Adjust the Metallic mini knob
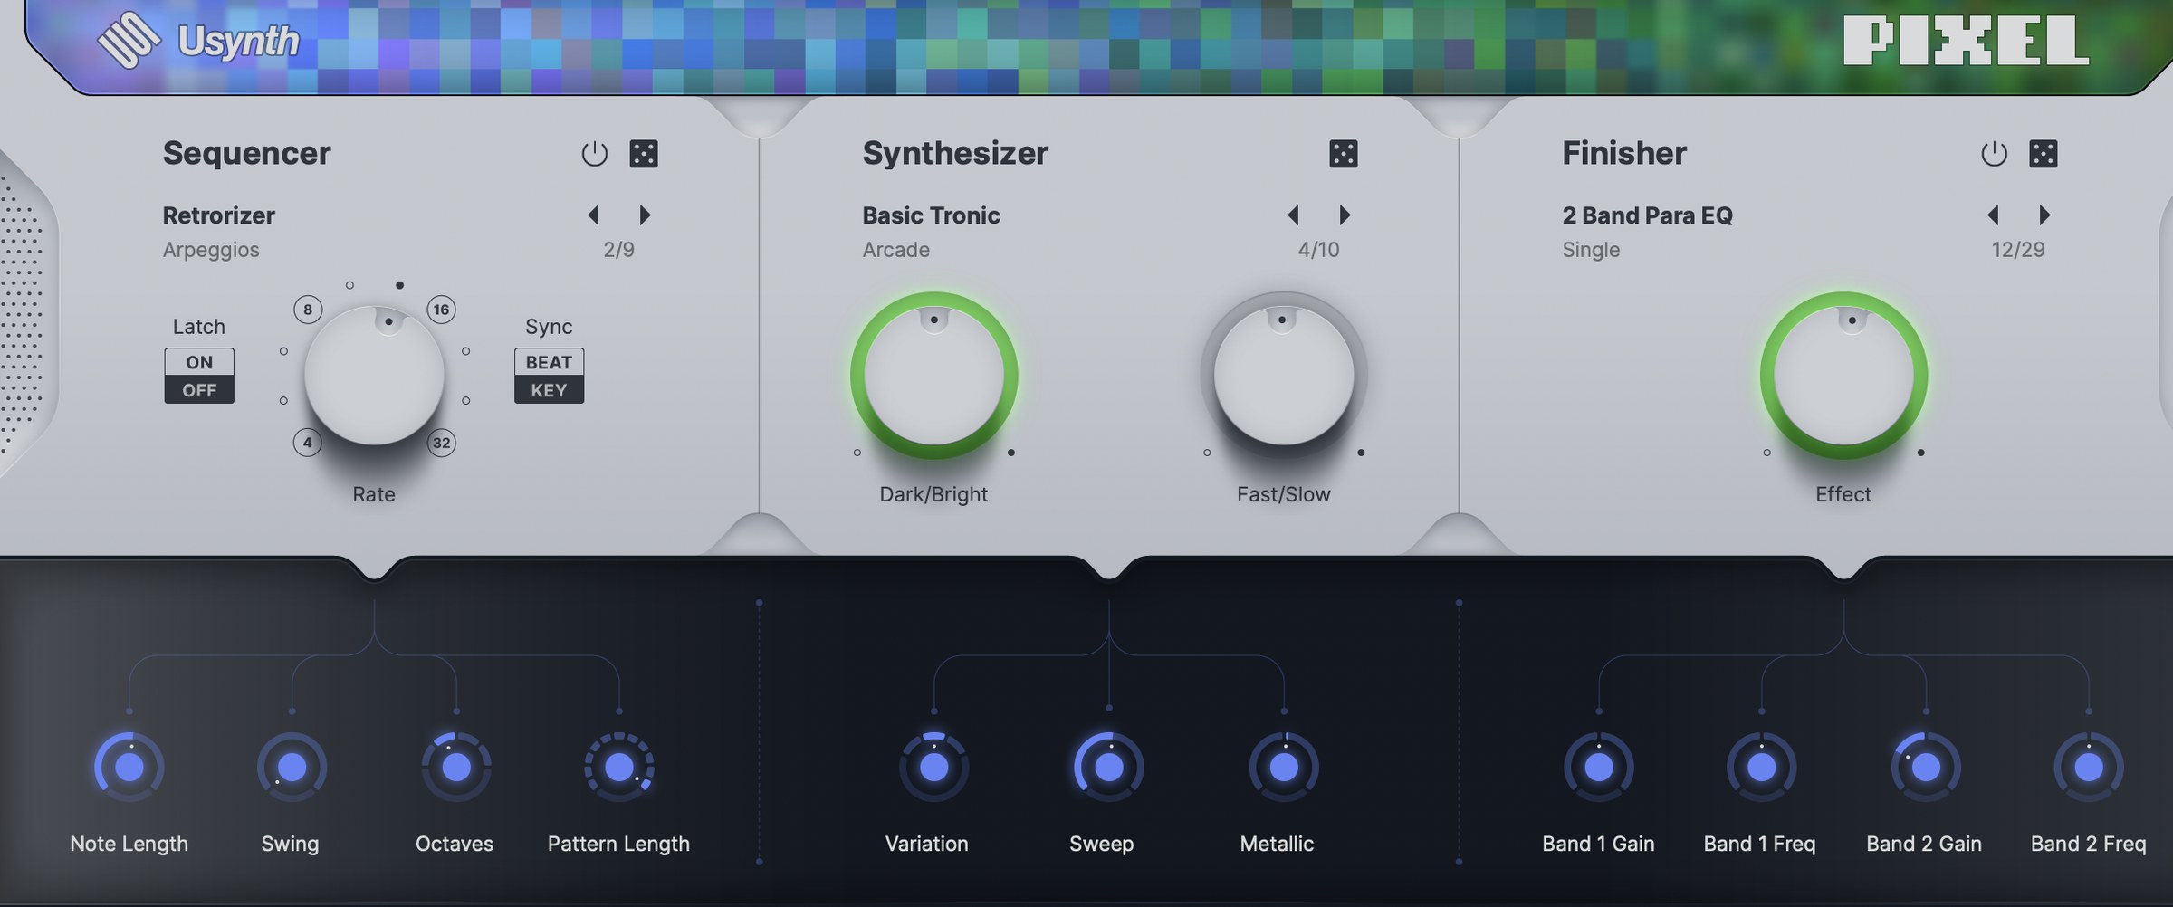This screenshot has width=2173, height=907. (x=1284, y=768)
